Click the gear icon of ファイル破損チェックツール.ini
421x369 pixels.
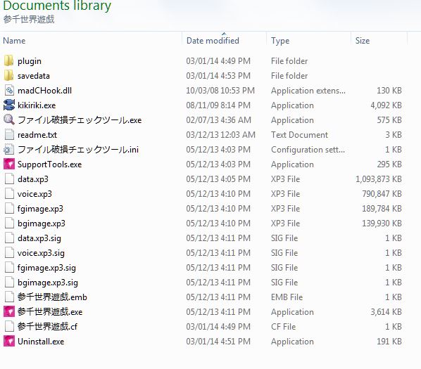pyautogui.click(x=9, y=149)
